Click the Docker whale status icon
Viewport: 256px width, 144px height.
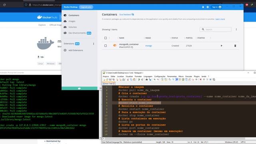pos(79,88)
